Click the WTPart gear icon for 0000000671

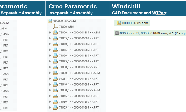(x=117, y=33)
